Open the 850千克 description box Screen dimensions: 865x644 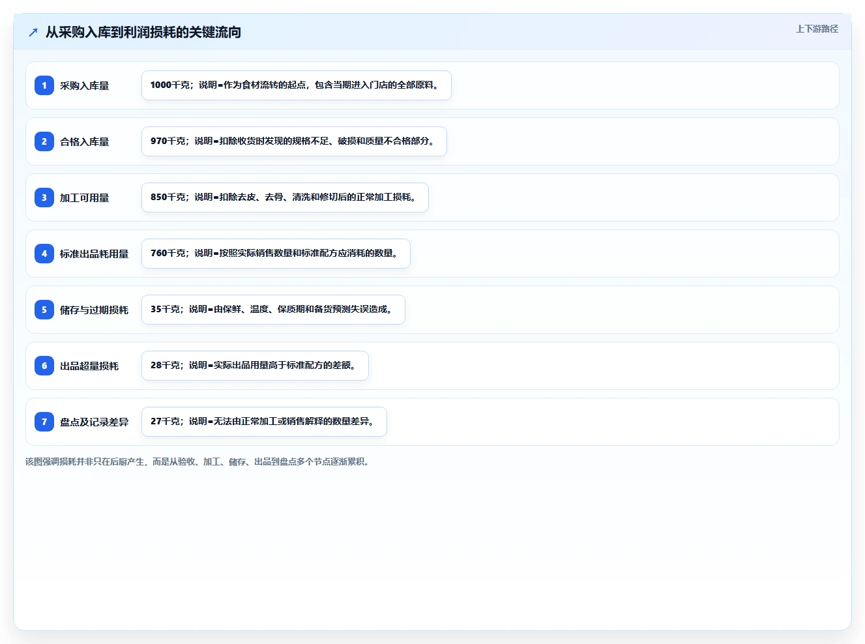(x=285, y=198)
